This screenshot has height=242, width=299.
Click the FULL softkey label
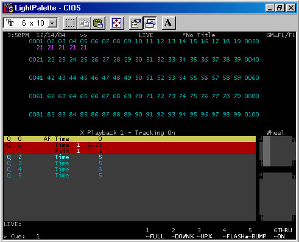pos(155,237)
